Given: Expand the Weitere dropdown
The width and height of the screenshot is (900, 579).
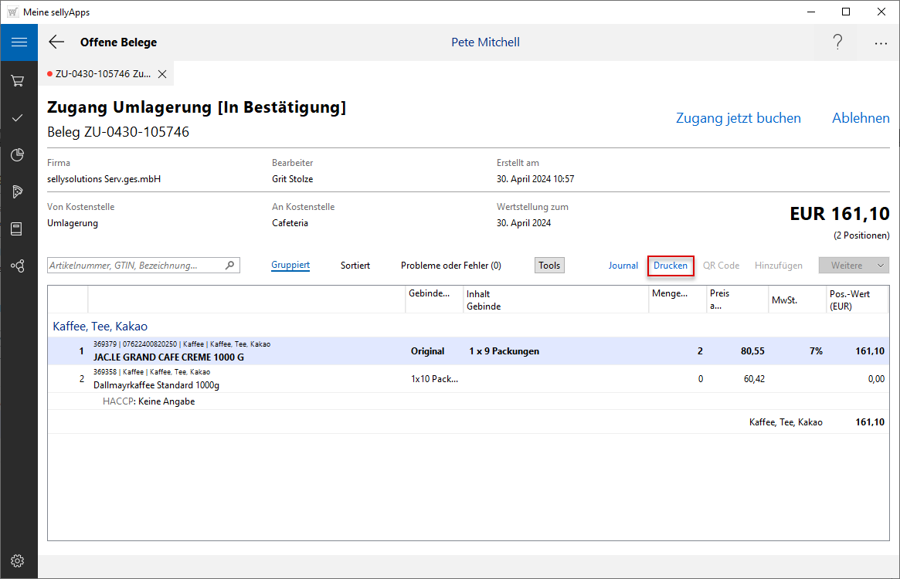Looking at the screenshot, I should (854, 266).
